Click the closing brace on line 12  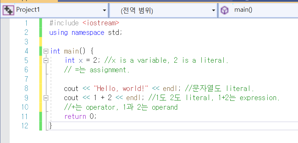(x=51, y=126)
